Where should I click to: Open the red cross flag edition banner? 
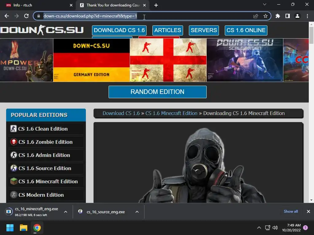(x=168, y=60)
